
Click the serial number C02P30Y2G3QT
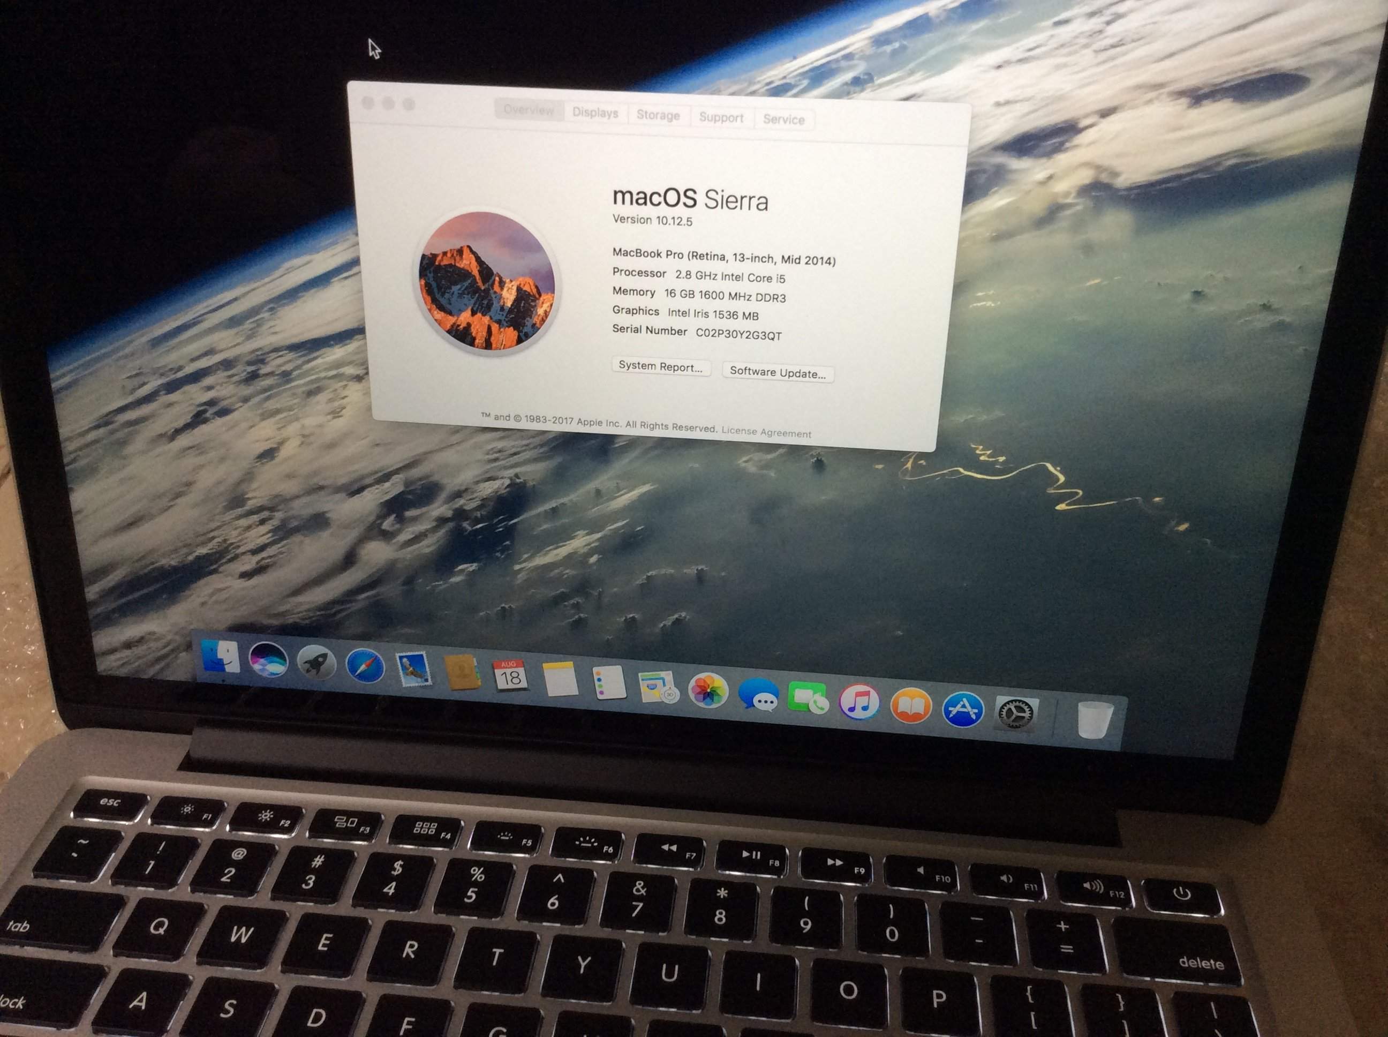pos(738,335)
